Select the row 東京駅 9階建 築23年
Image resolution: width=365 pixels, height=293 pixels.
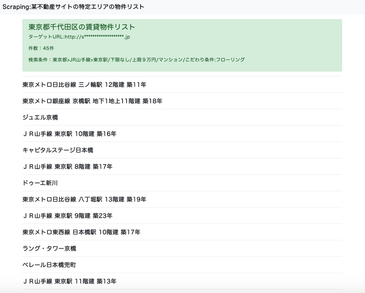pos(182,216)
